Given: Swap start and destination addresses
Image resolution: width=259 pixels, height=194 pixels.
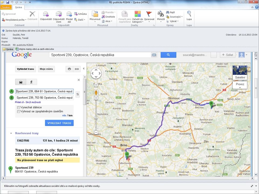Looking at the screenshot, I should 78,94.
